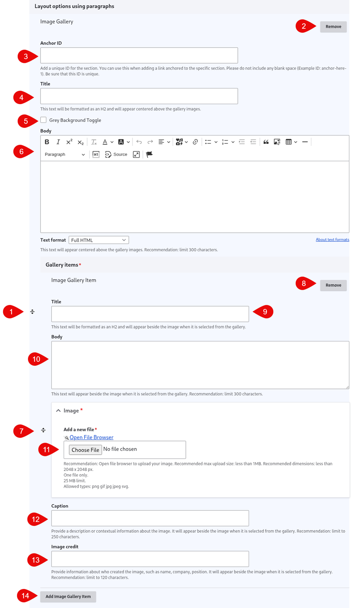Screen dimensions: 351x608
Task: Open the Text format Full HTML dropdown
Action: [x=99, y=240]
